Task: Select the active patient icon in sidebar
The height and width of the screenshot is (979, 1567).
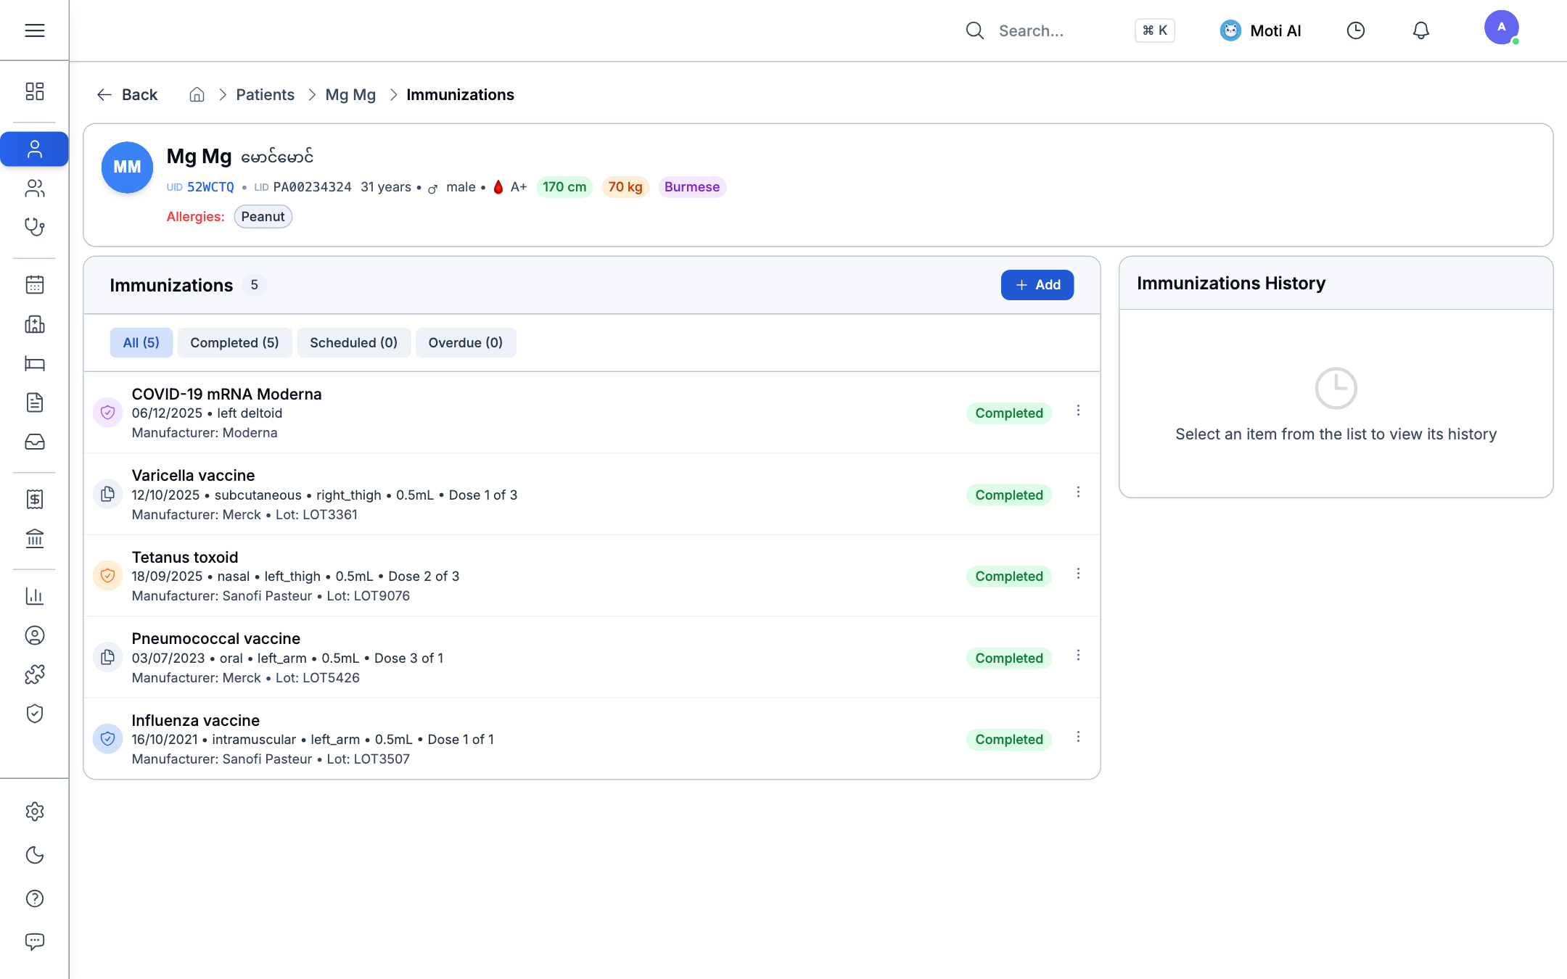Action: pos(34,149)
